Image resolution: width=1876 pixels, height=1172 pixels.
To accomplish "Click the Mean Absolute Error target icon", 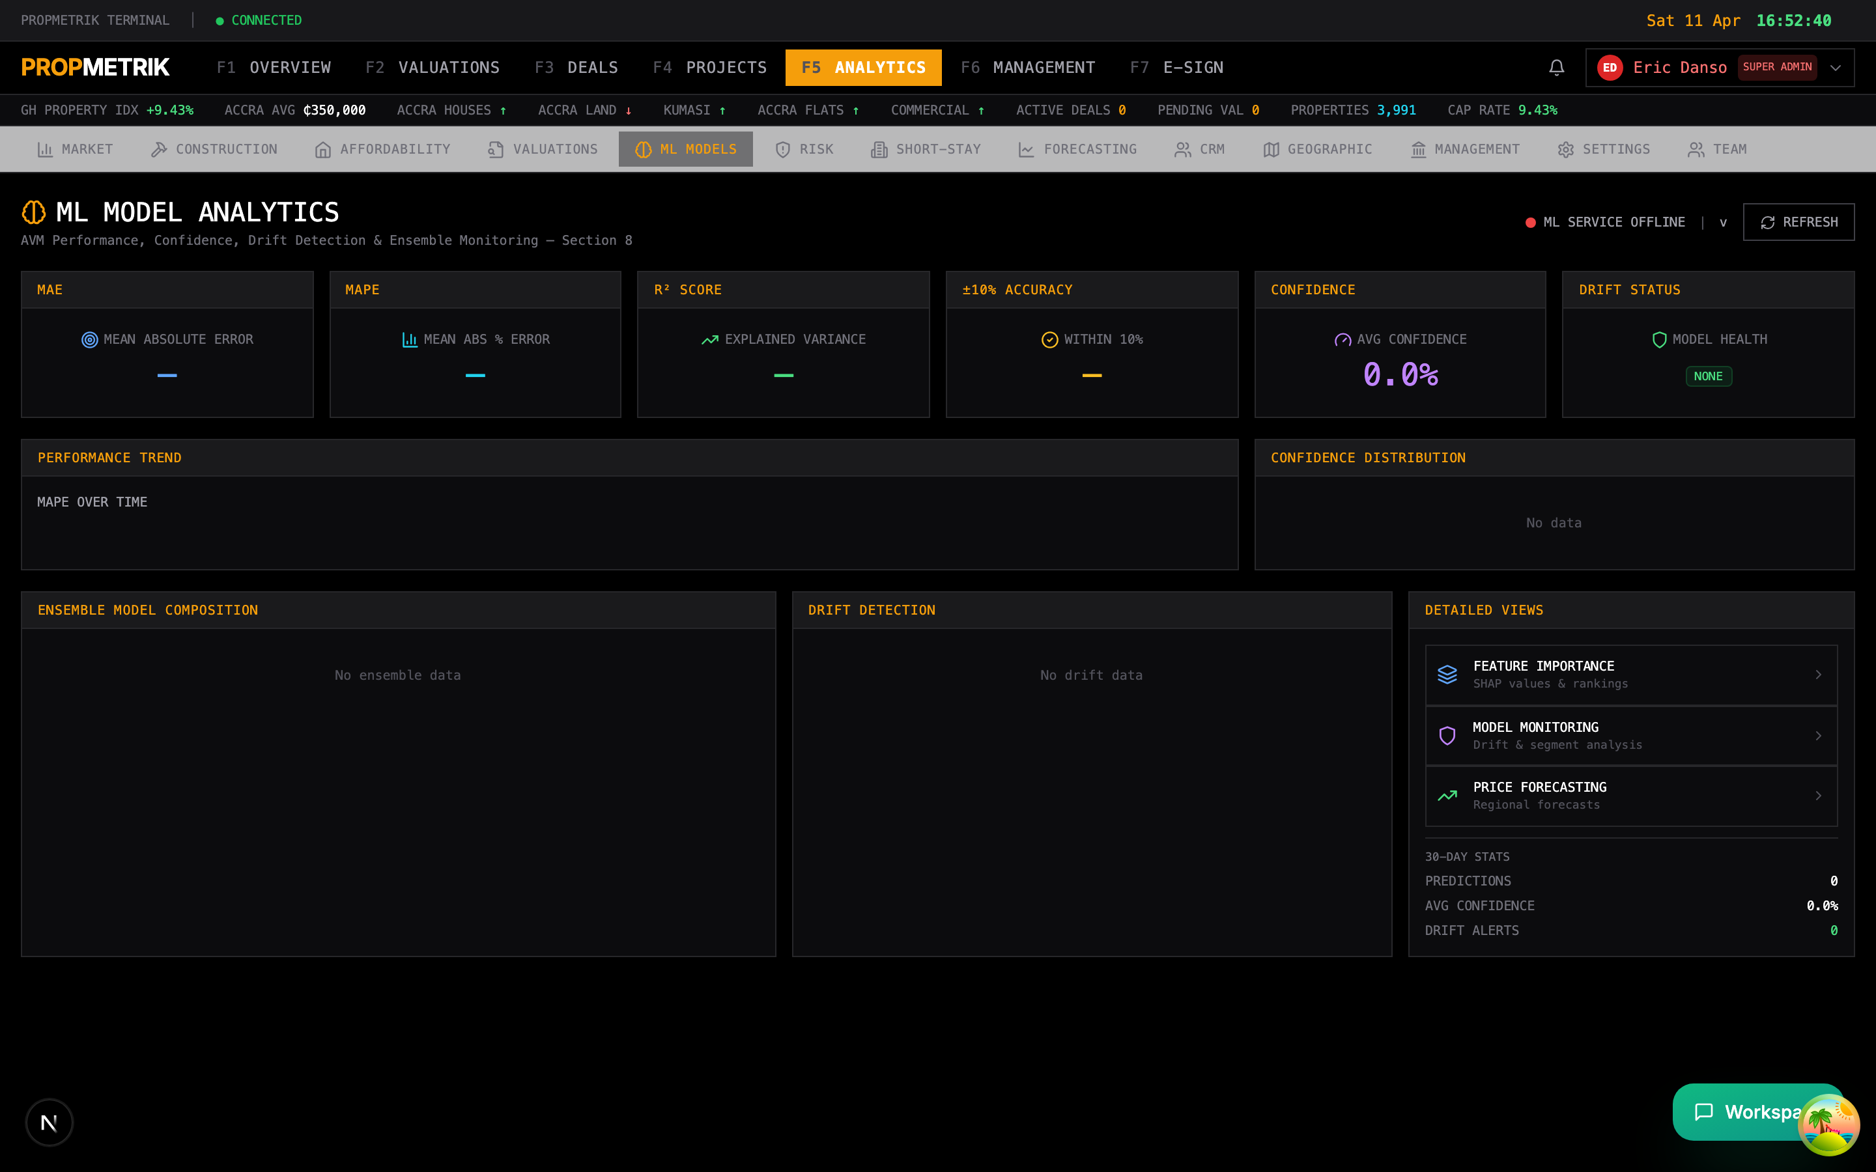I will 90,339.
